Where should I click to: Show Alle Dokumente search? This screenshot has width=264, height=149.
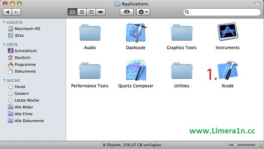click(29, 121)
